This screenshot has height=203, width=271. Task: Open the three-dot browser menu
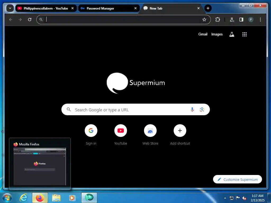(260, 20)
